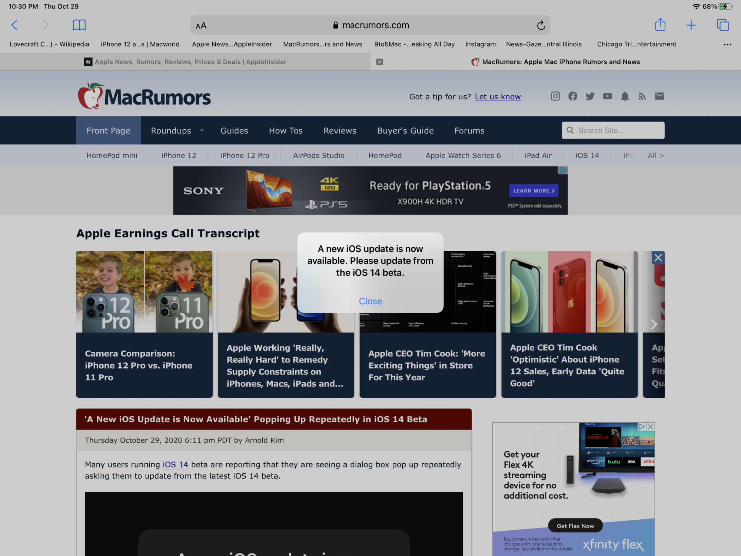Viewport: 741px width, 556px height.
Task: Open the favorites bar overflow dots
Action: [x=727, y=44]
